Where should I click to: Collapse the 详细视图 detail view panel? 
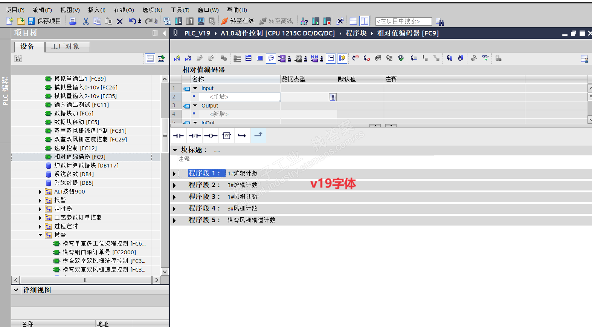16,290
